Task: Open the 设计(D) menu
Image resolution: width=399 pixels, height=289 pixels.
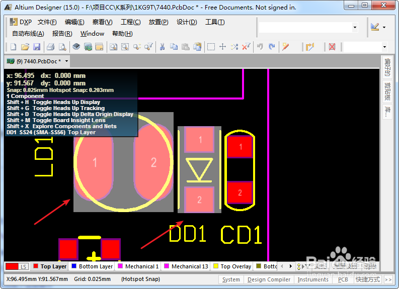Action: point(187,22)
